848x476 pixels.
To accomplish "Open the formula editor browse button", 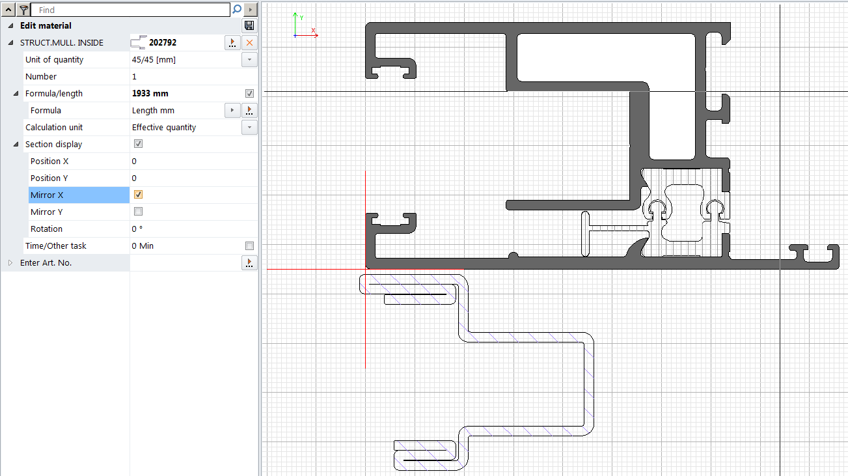I will (249, 110).
